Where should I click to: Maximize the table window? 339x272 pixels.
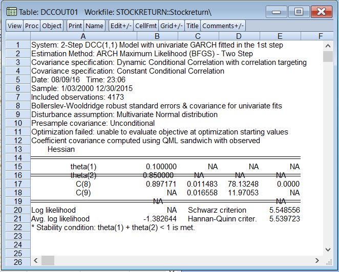coord(299,11)
